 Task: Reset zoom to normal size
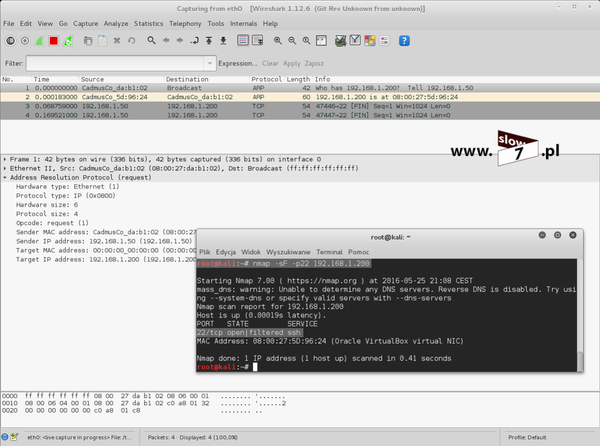(306, 41)
